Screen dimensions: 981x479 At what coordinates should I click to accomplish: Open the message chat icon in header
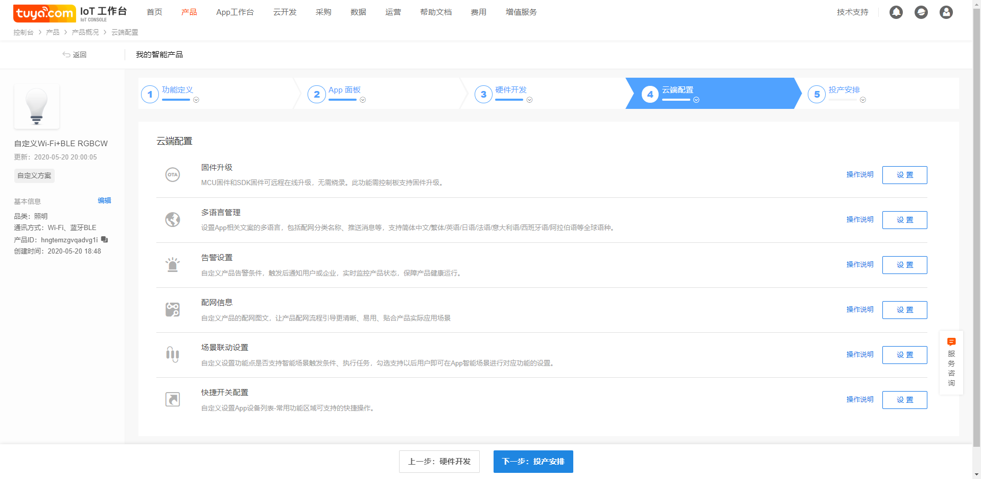click(921, 12)
